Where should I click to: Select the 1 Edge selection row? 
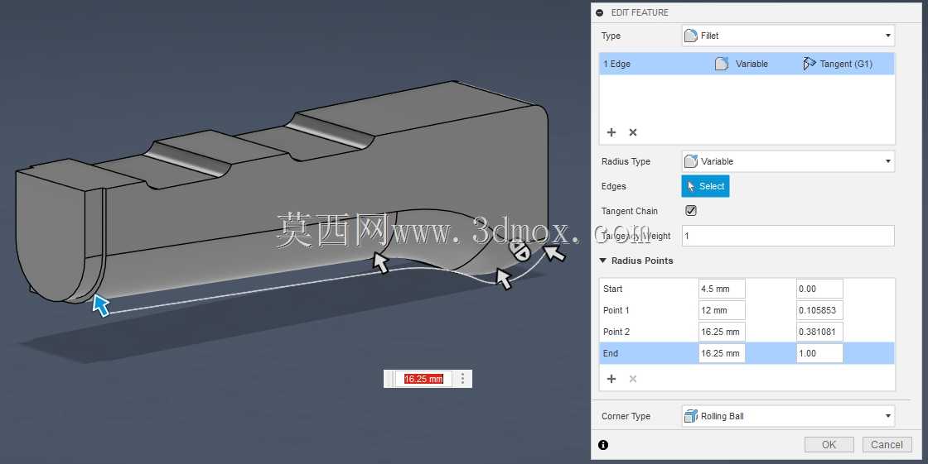747,64
